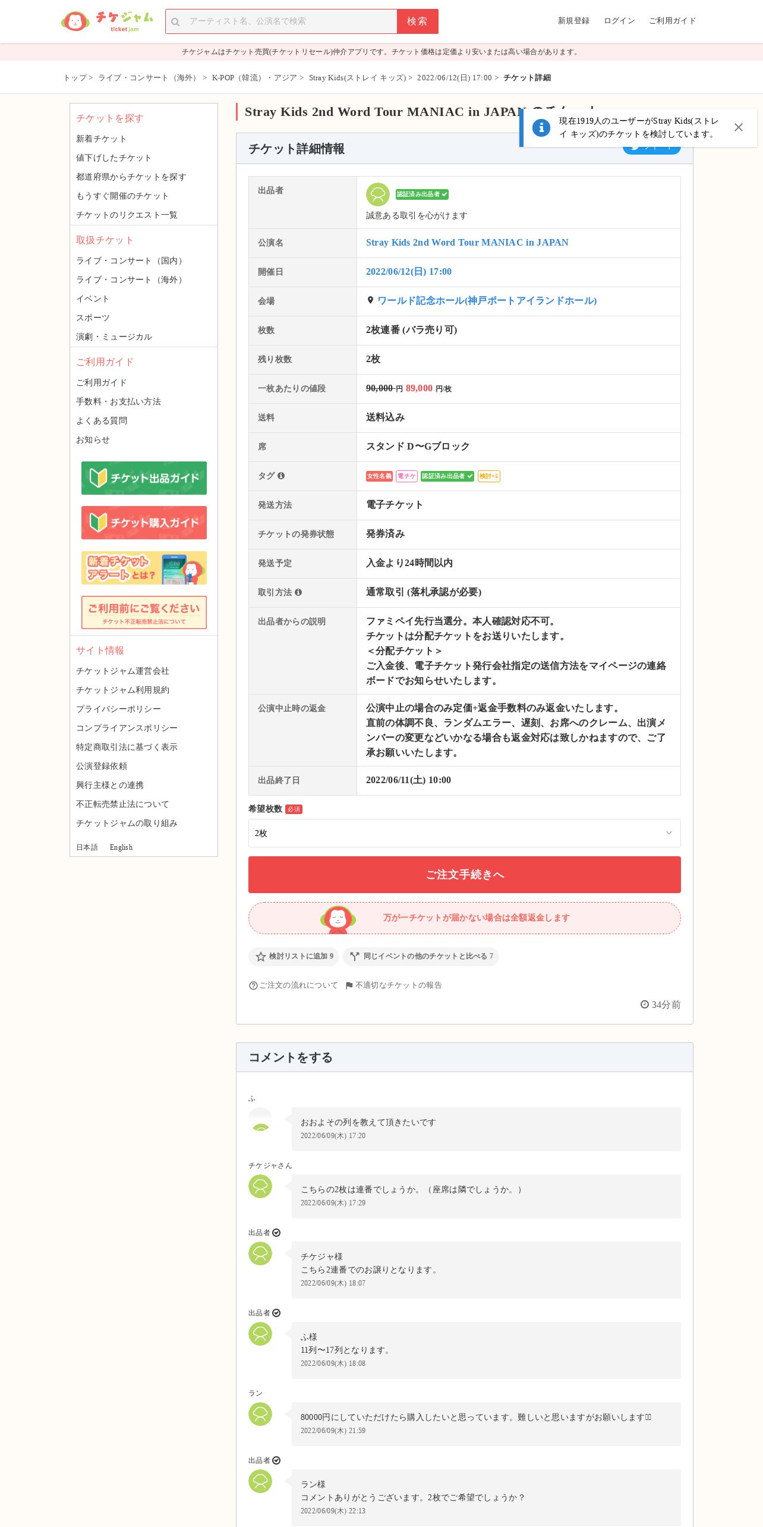Click the search input field

point(281,21)
